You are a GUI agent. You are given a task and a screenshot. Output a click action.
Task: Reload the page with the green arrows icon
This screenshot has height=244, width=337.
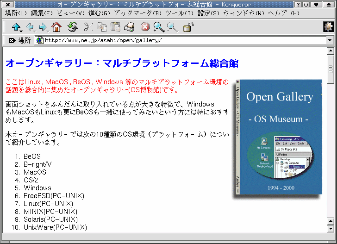click(73, 27)
